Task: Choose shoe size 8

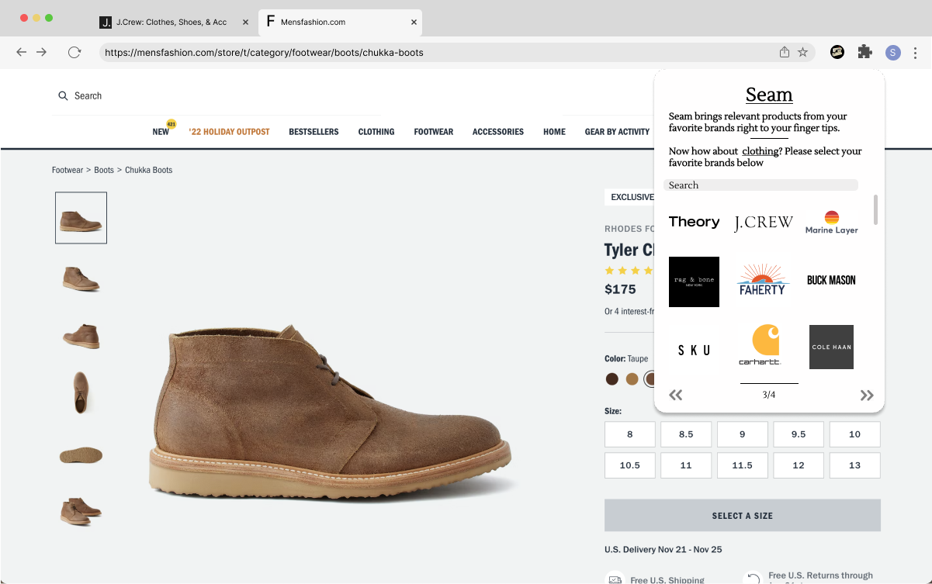Action: pos(630,434)
